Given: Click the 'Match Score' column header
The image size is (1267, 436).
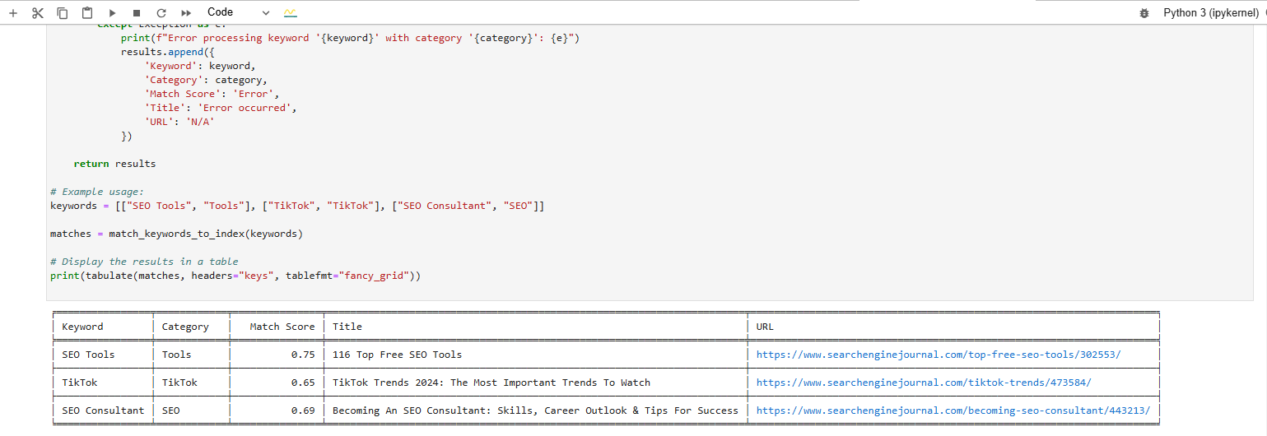Looking at the screenshot, I should pyautogui.click(x=282, y=327).
